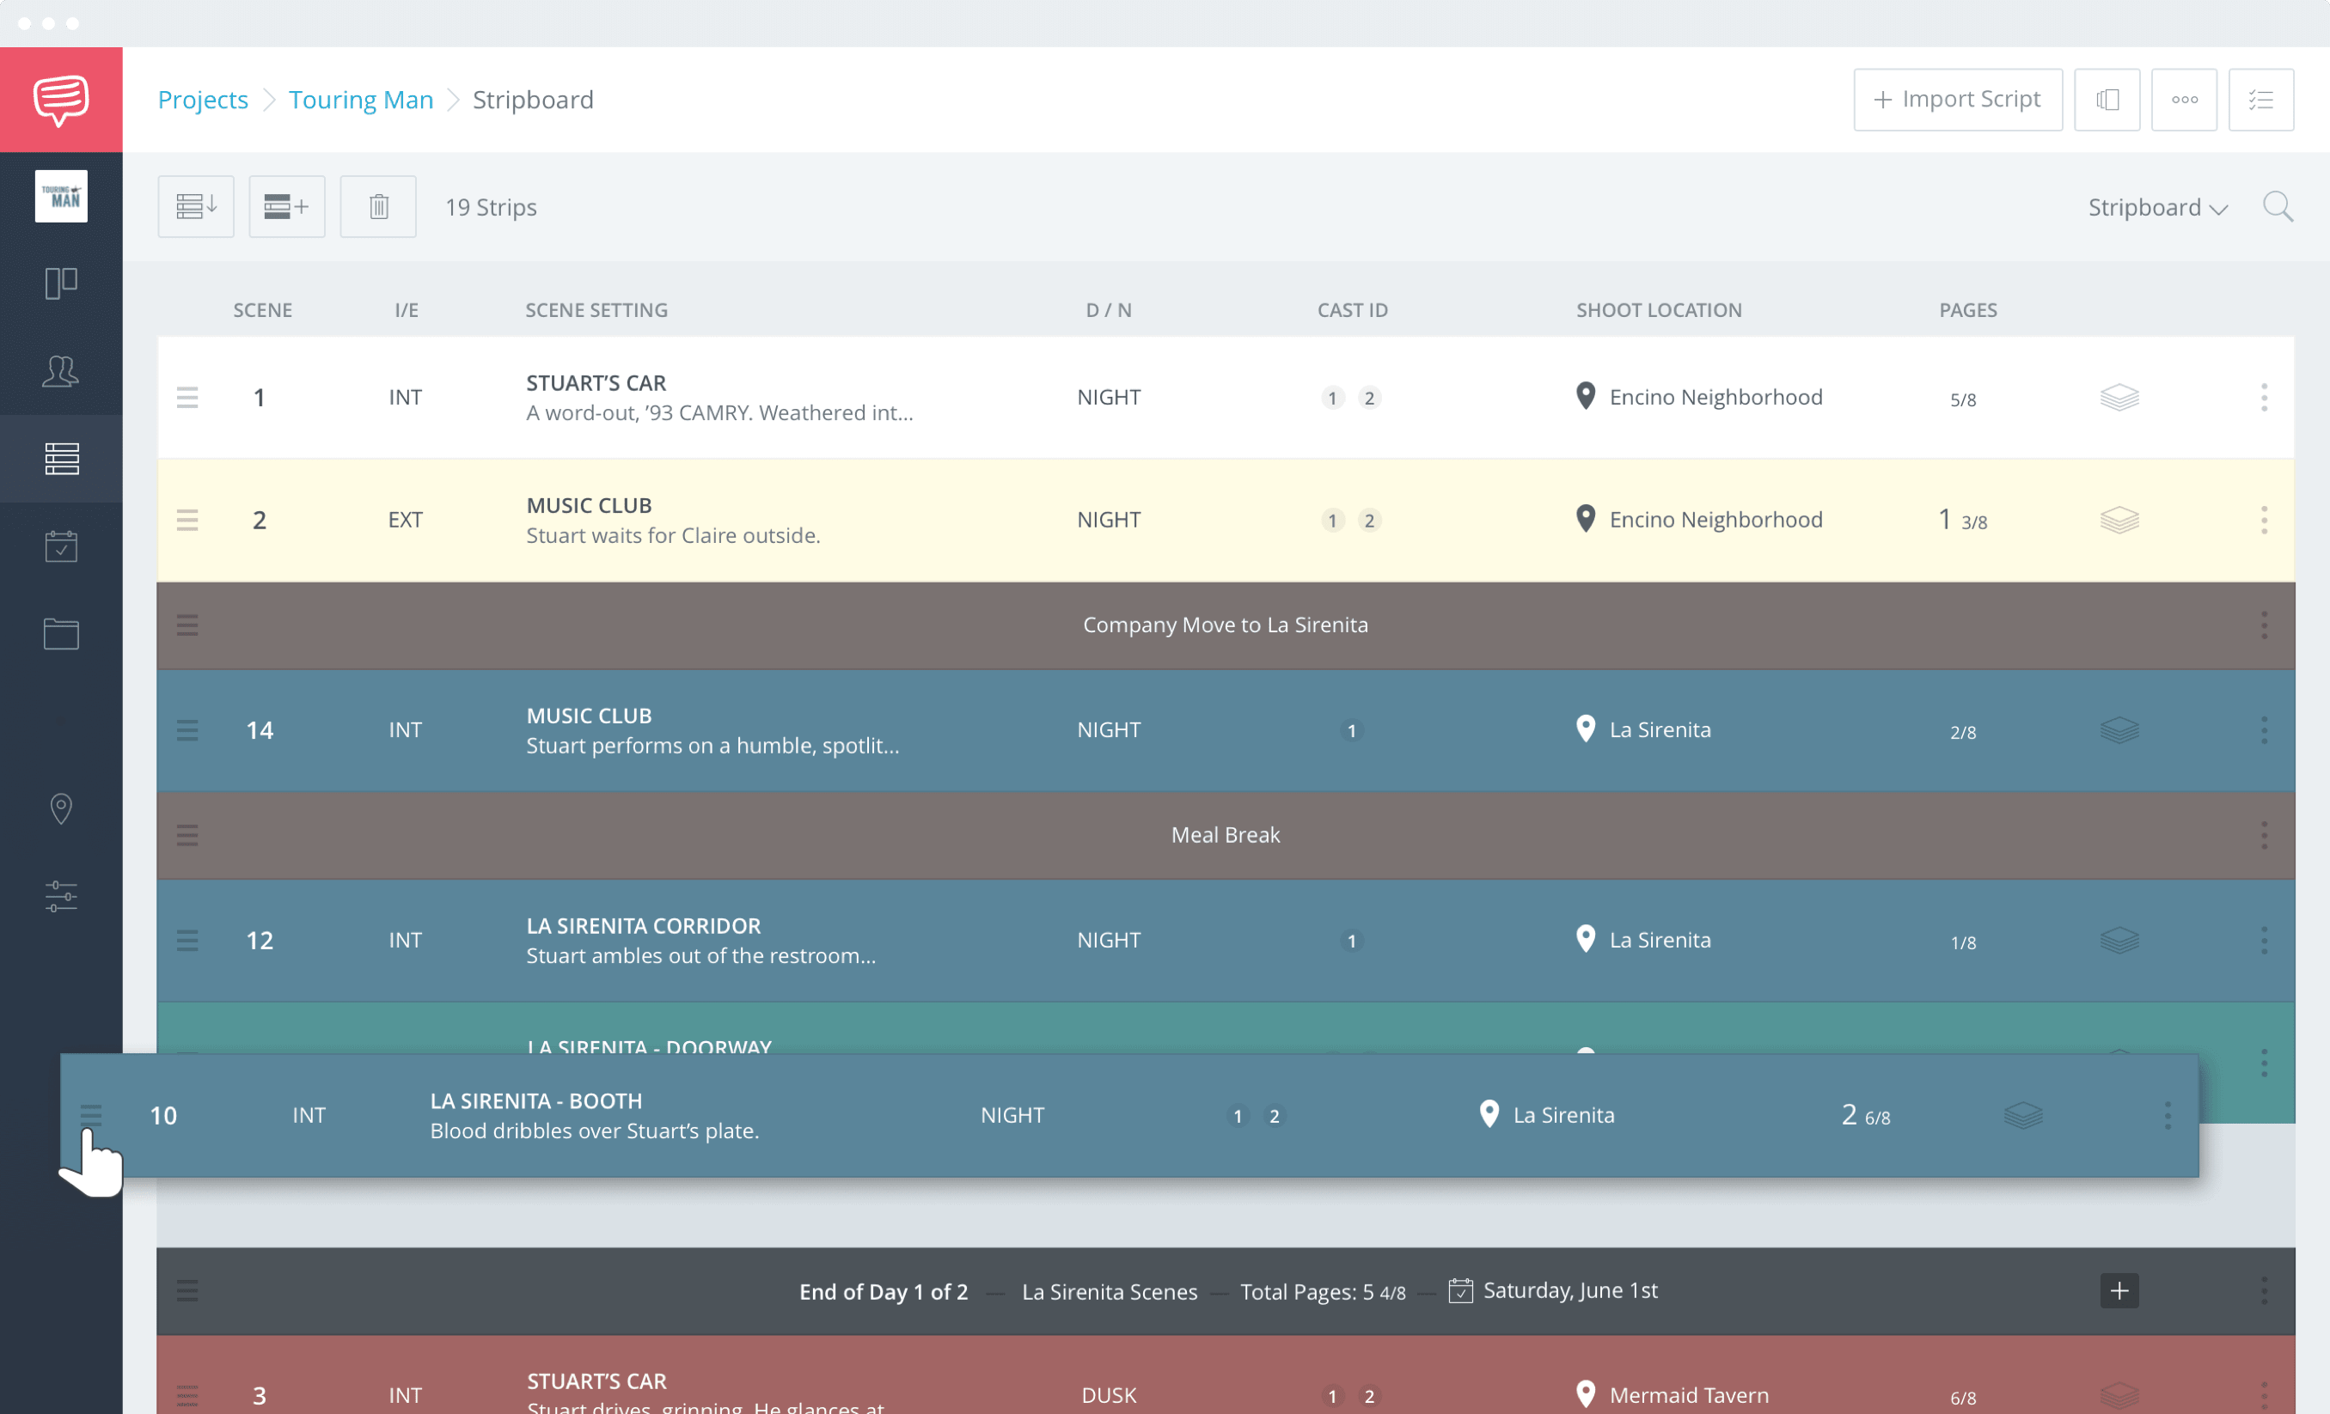This screenshot has width=2330, height=1414.
Task: Select the stripboard sidebar icon
Action: tap(60, 459)
